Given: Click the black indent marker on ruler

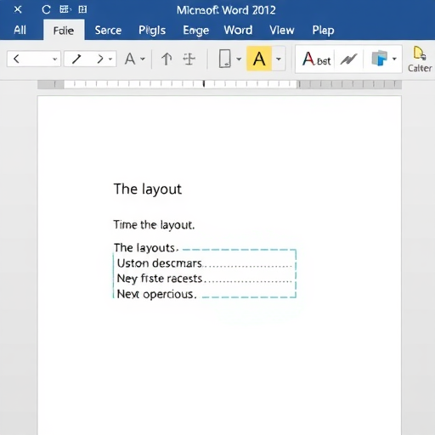Looking at the screenshot, I should 204,83.
